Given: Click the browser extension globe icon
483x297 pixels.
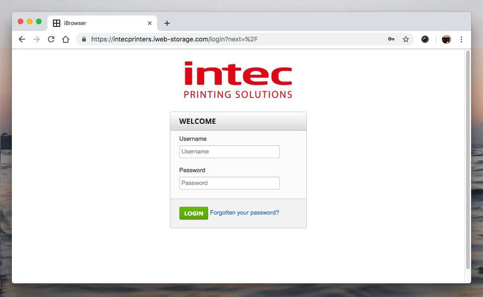Looking at the screenshot, I should pos(425,39).
